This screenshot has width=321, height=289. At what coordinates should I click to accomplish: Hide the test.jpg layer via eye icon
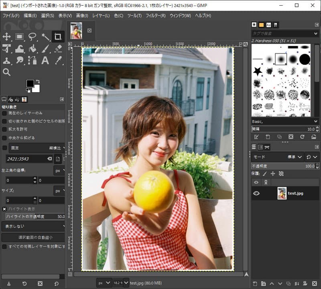[x=256, y=193]
